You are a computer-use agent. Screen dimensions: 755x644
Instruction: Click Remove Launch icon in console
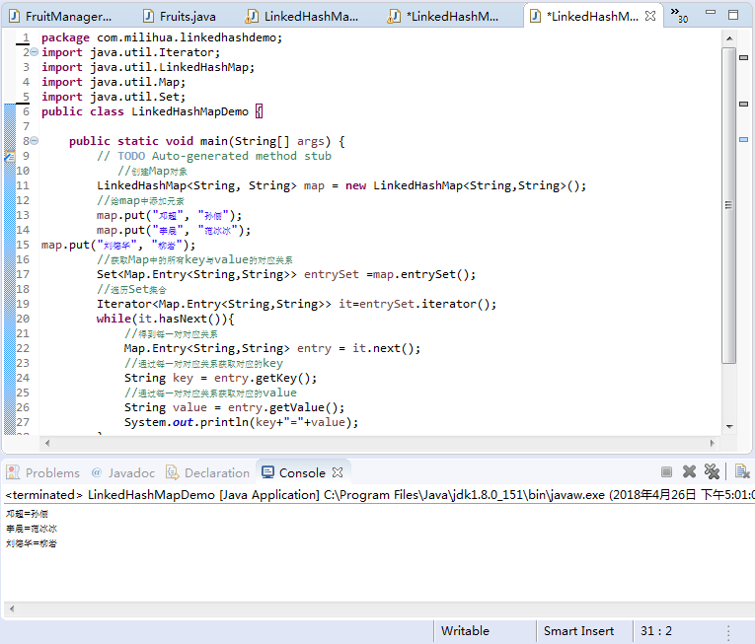click(x=689, y=471)
